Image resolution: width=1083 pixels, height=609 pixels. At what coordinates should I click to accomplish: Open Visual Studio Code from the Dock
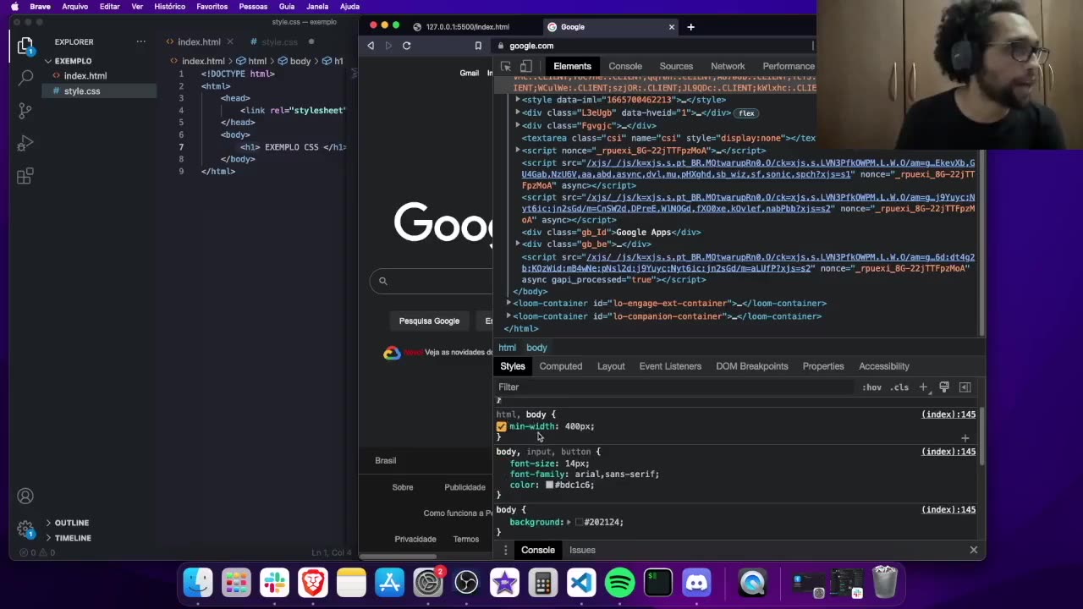pyautogui.click(x=581, y=583)
